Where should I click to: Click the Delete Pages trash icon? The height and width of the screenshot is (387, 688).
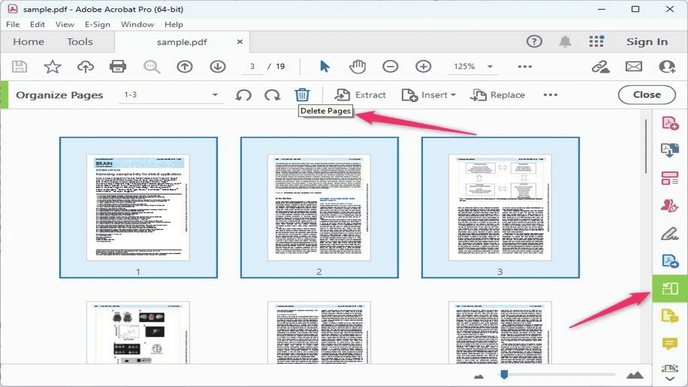coord(302,95)
